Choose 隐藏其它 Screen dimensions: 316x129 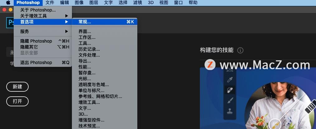pos(43,47)
